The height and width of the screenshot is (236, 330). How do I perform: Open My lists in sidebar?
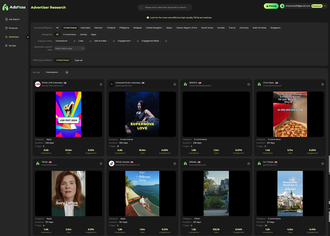tap(11, 46)
